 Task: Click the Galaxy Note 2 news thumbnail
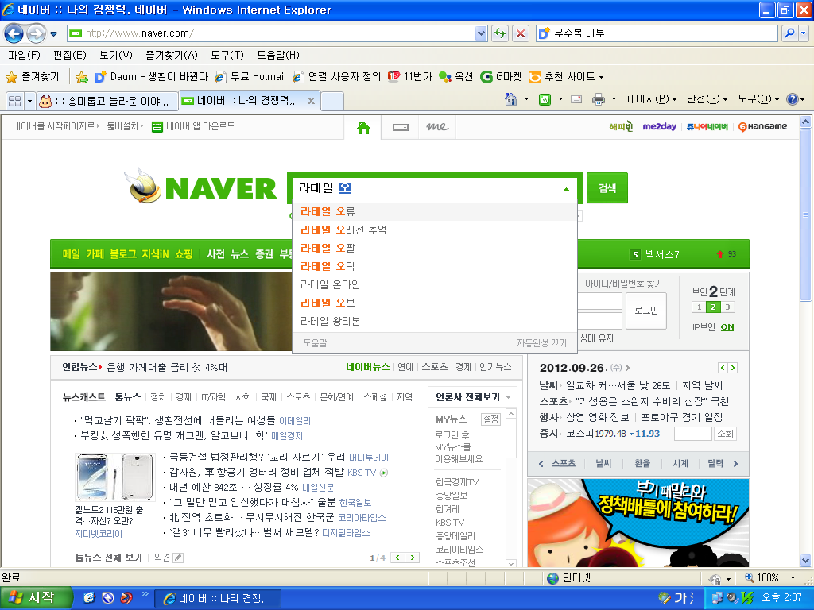coord(114,477)
